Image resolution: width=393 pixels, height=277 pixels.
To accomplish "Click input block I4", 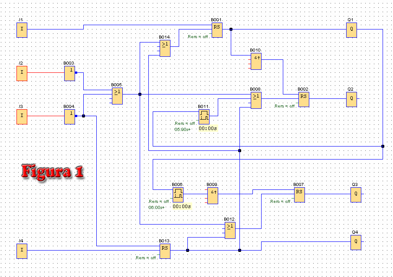I will 22,251.
